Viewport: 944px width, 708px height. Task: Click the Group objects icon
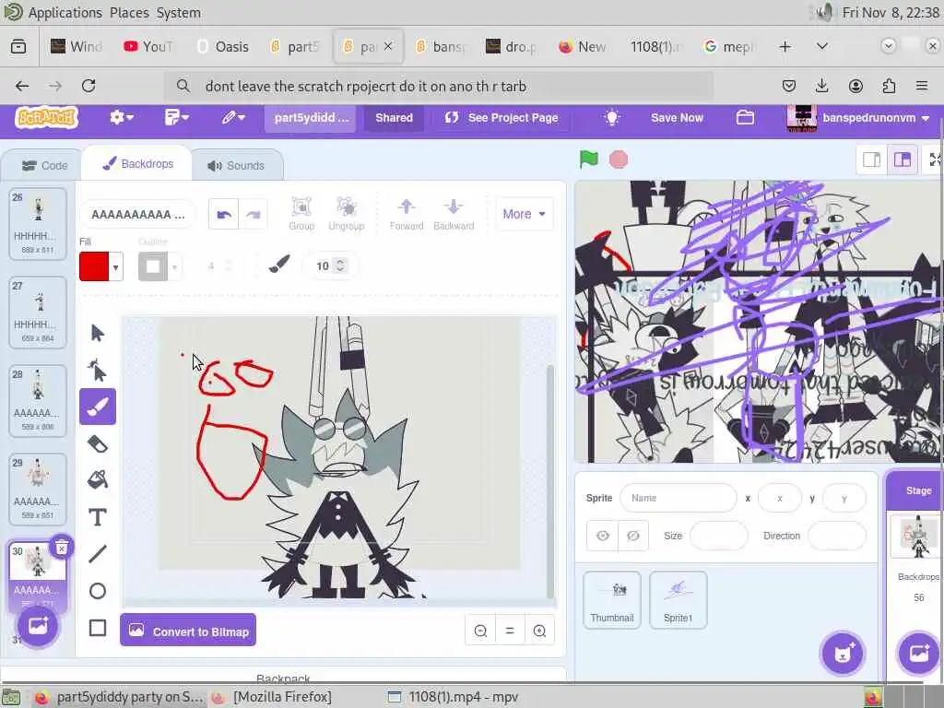(301, 214)
